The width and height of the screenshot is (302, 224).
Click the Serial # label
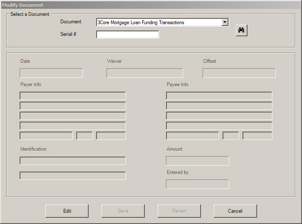[x=68, y=34]
